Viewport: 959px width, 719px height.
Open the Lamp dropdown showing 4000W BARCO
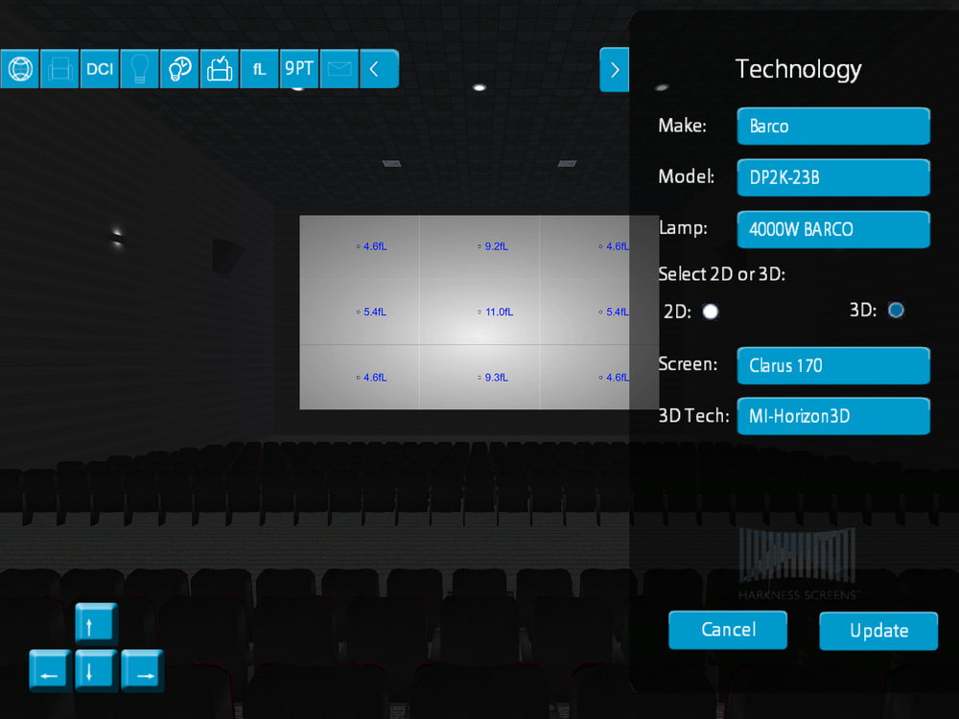click(833, 229)
